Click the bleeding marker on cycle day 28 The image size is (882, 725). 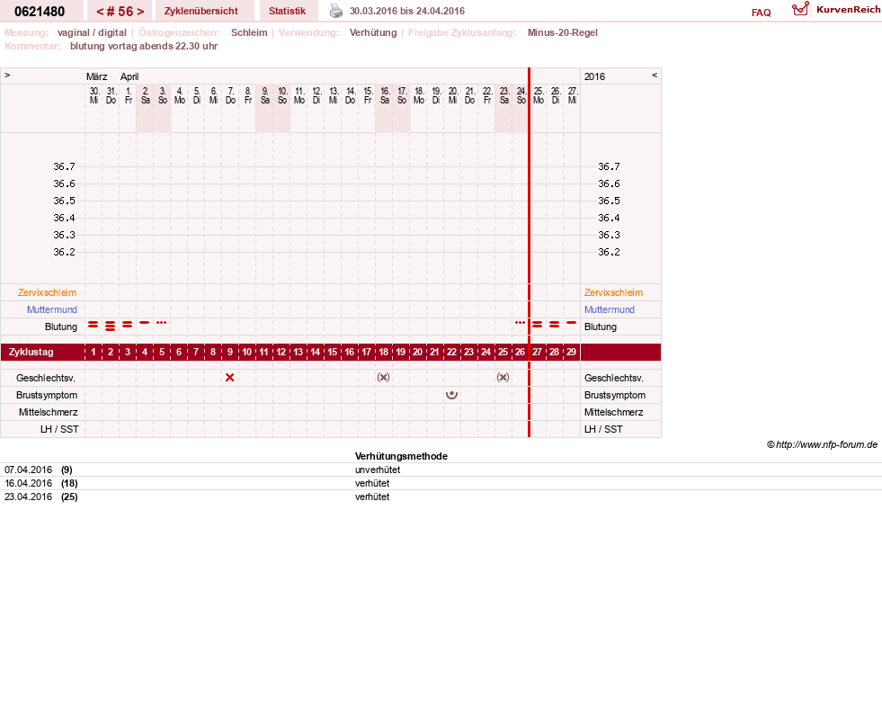click(x=554, y=325)
